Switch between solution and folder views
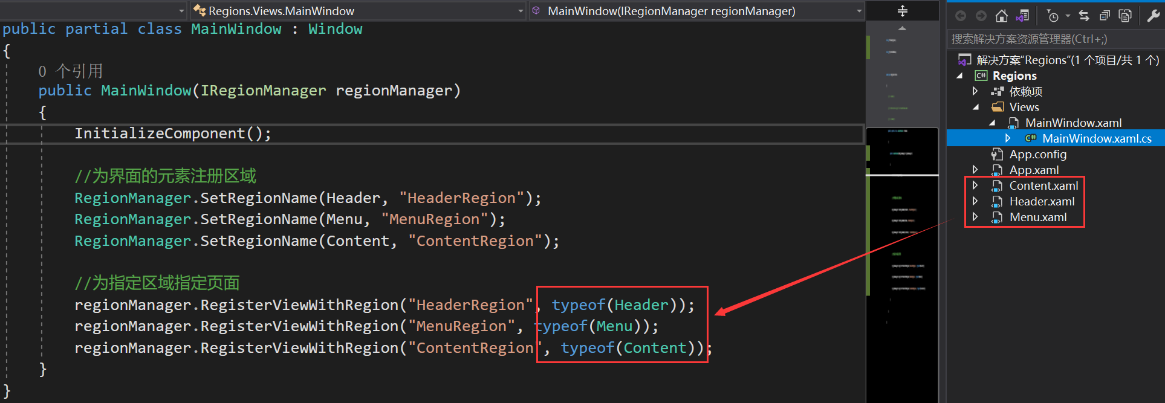The image size is (1165, 403). [1022, 16]
